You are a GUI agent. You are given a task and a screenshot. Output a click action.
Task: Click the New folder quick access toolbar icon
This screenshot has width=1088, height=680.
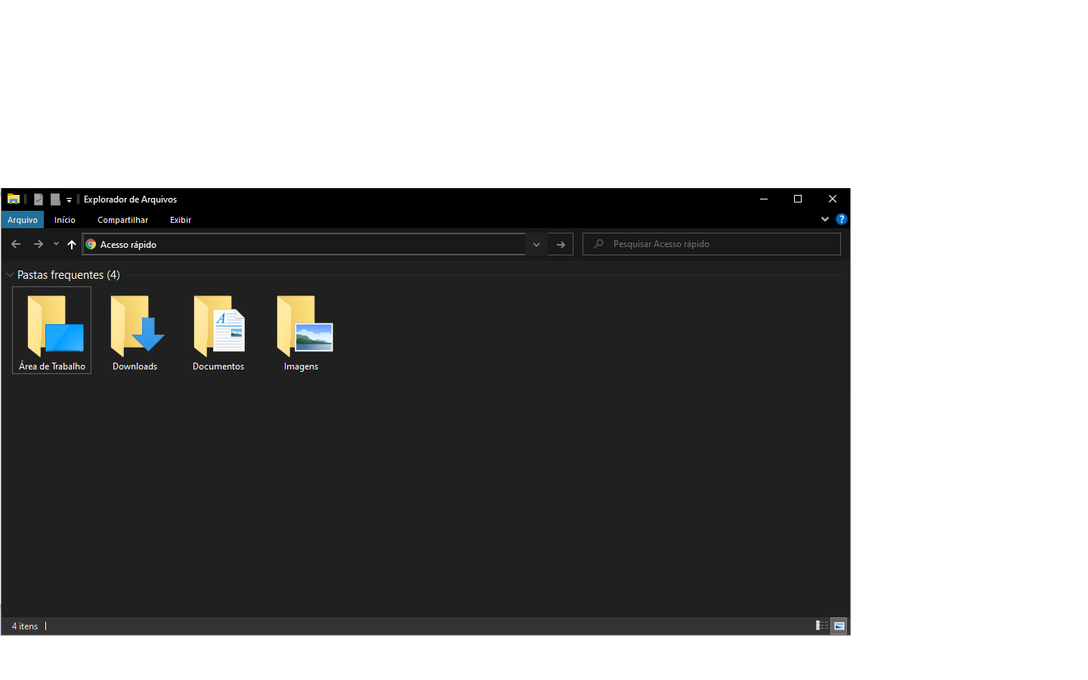pos(55,199)
